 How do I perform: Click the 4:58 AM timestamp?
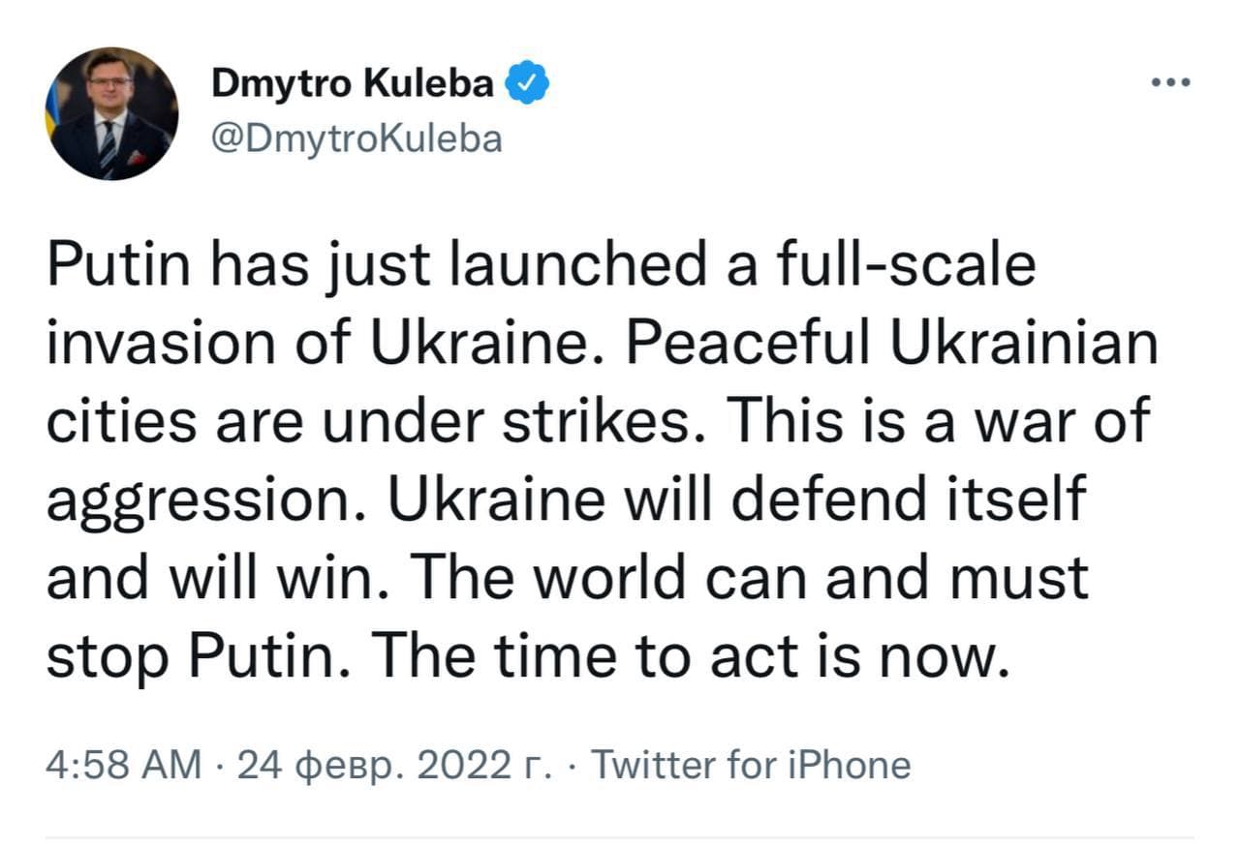[125, 765]
